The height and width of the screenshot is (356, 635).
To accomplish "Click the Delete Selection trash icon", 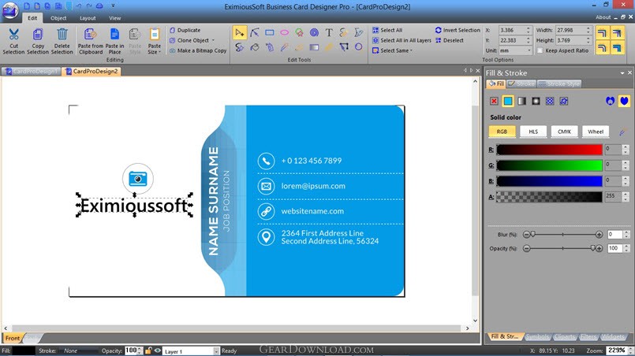I will point(62,34).
